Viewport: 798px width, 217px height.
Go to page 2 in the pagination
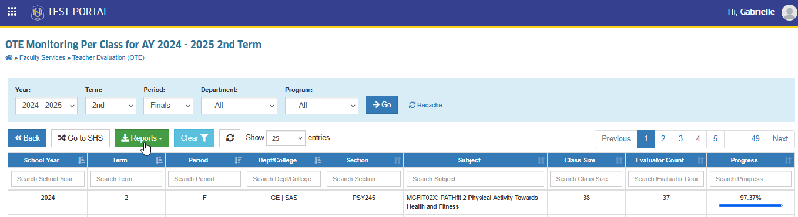click(x=663, y=139)
